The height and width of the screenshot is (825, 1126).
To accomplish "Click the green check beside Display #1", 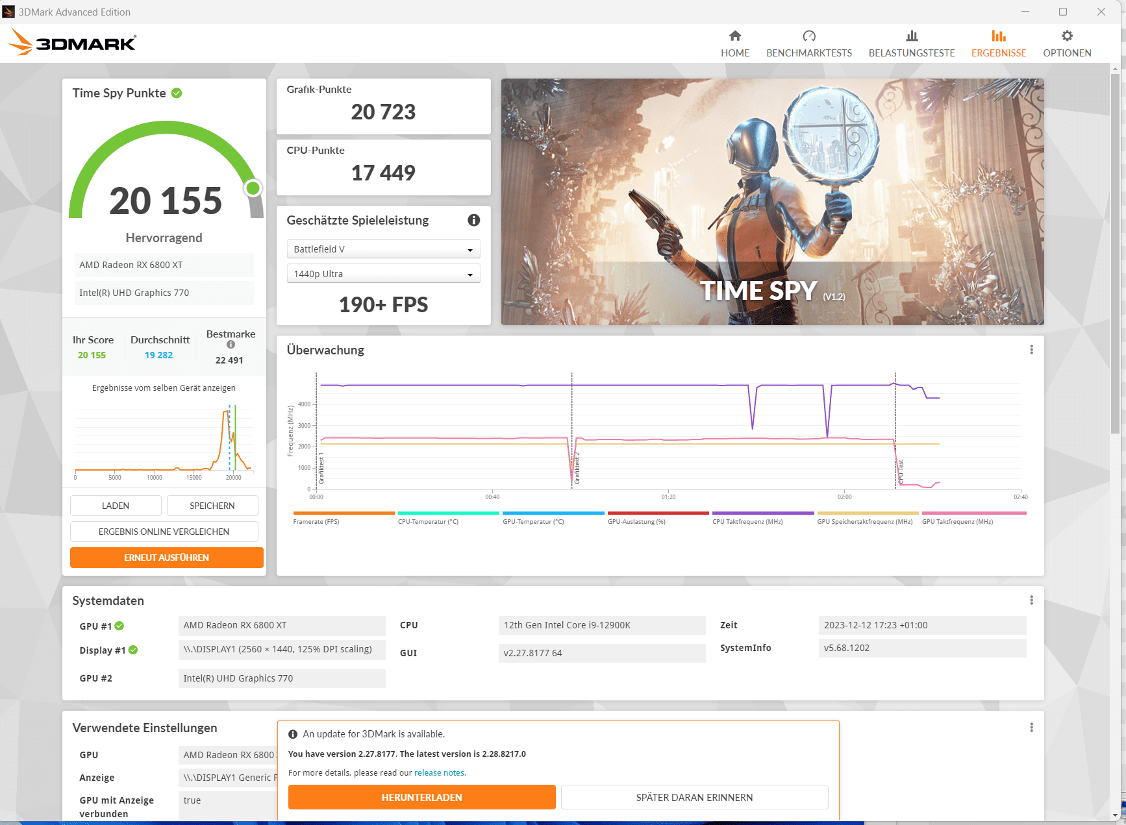I will pyautogui.click(x=133, y=650).
